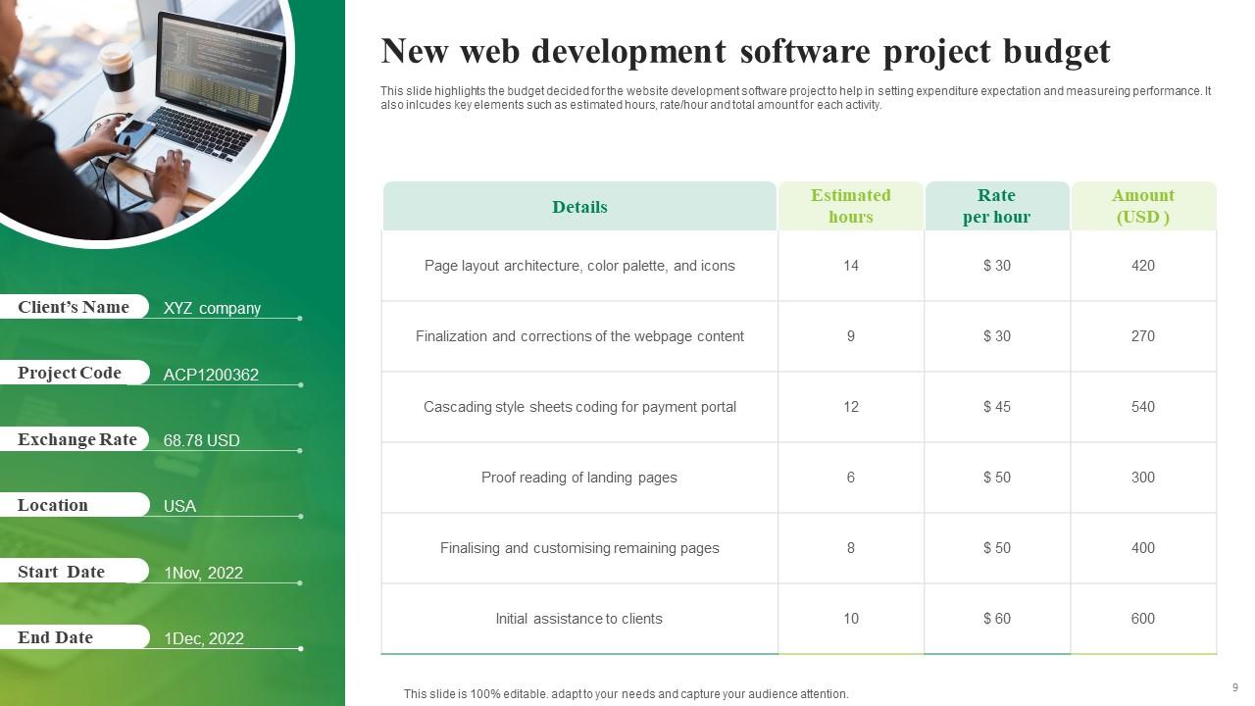1255x706 pixels.
Task: Select the XYZ company text
Action: click(212, 308)
